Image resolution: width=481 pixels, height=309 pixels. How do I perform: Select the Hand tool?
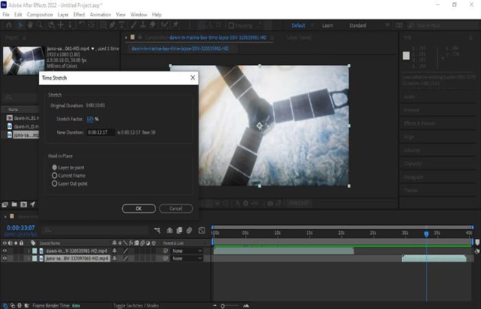(30, 25)
